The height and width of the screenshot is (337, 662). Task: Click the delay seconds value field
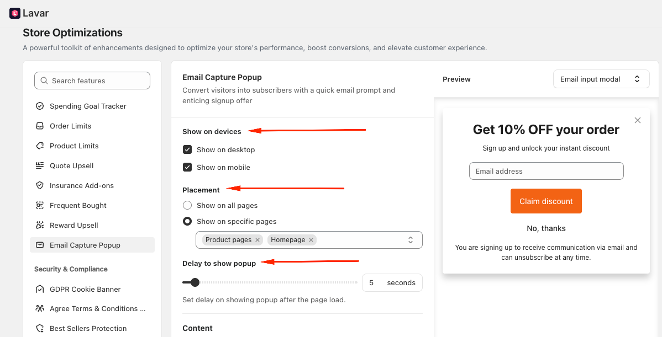point(392,282)
